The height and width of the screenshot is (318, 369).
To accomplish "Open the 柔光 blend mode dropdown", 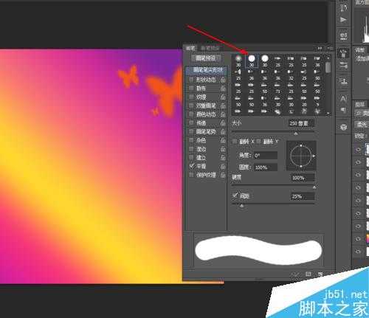I will coord(362,125).
